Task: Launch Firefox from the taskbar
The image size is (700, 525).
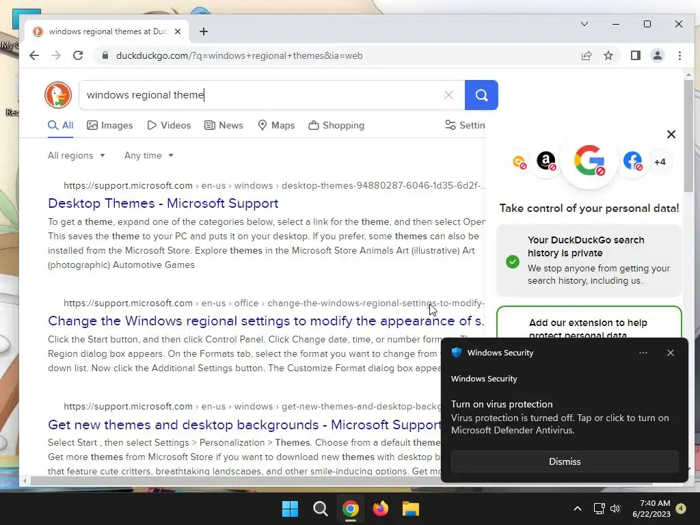Action: (380, 509)
